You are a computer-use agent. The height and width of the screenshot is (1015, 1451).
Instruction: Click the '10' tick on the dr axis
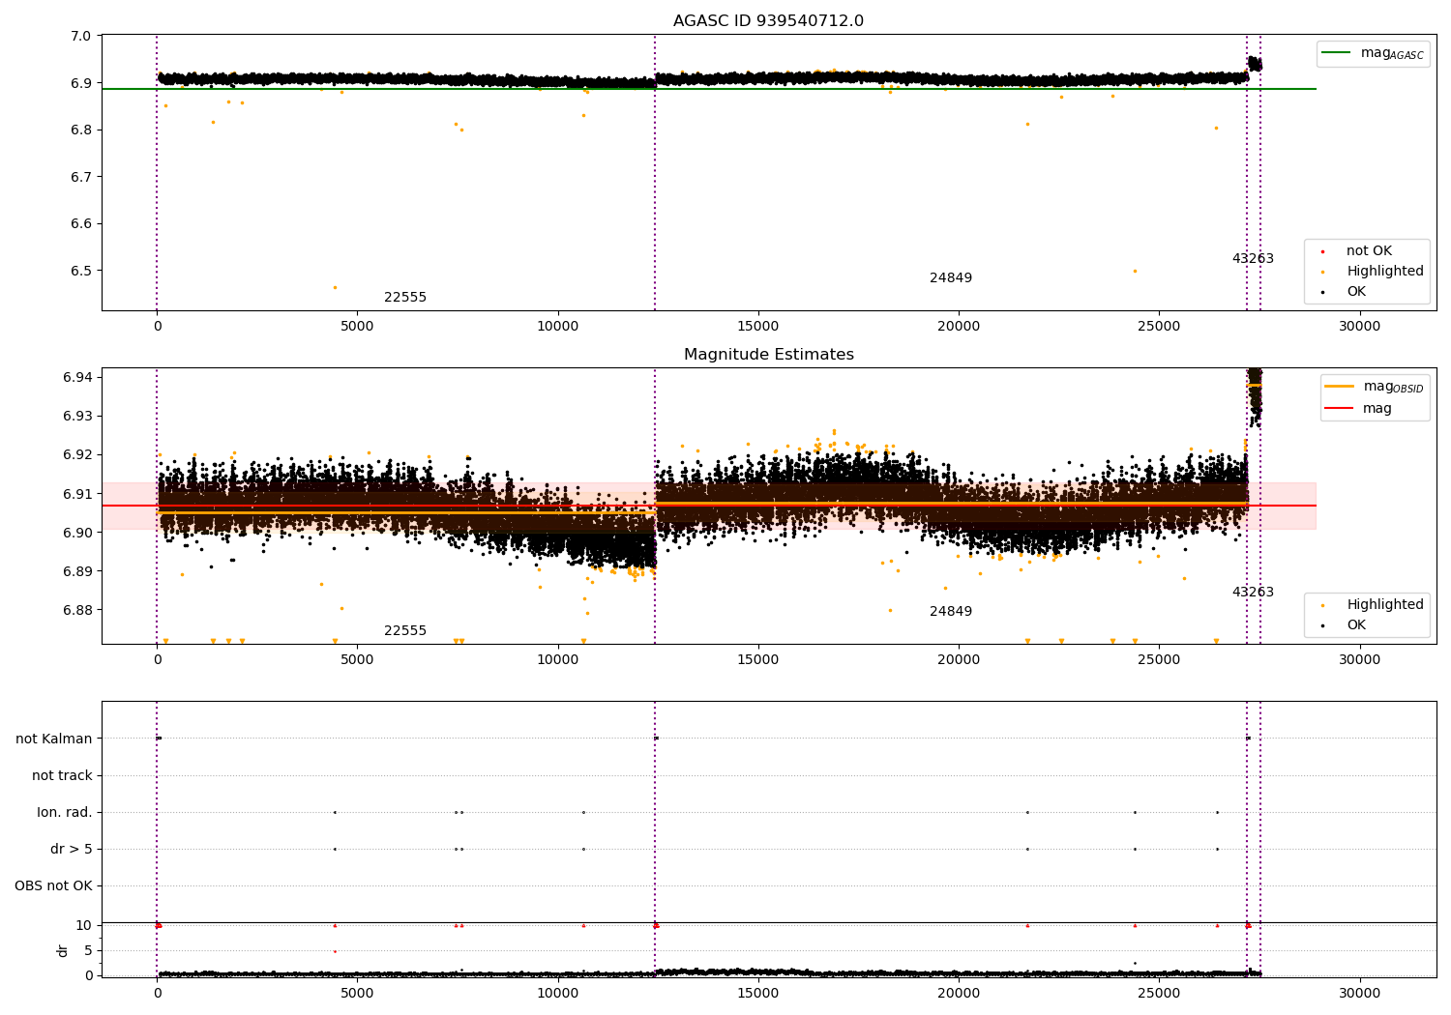[x=84, y=925]
